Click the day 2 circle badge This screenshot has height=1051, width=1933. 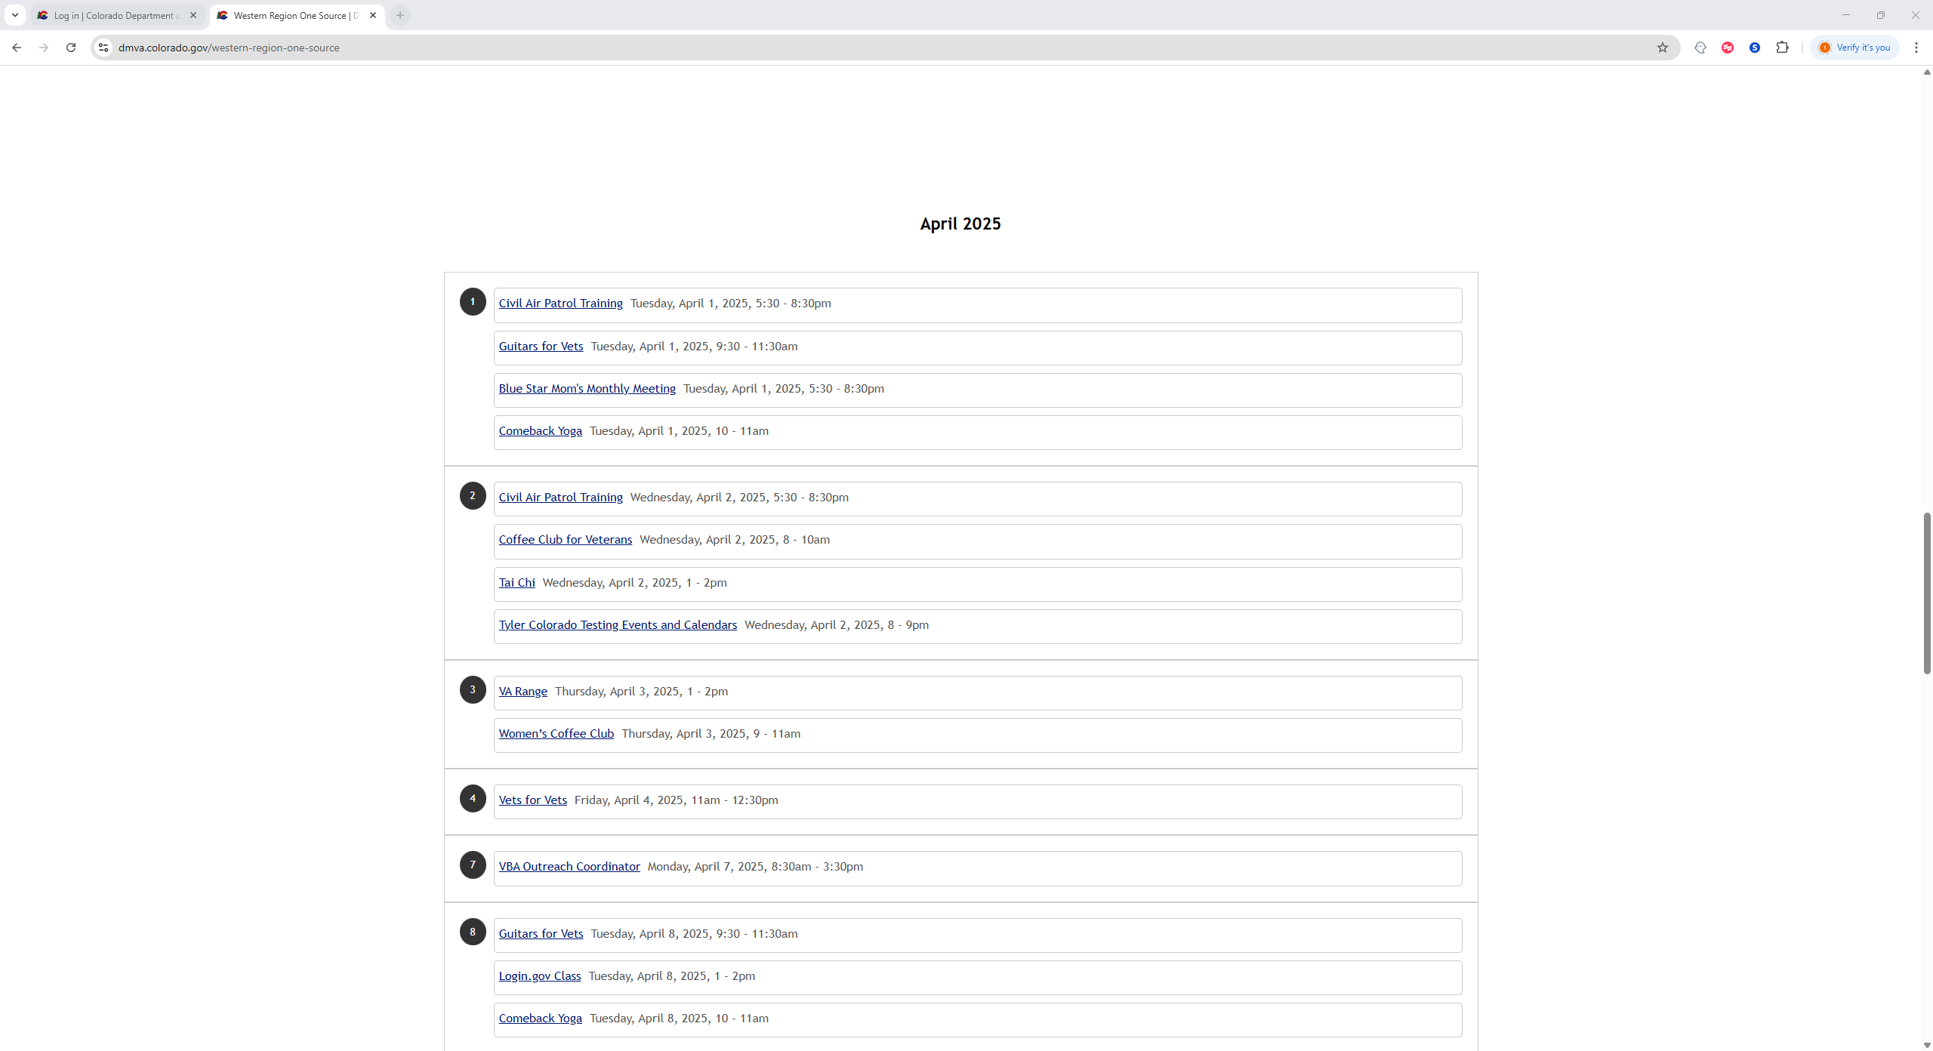pyautogui.click(x=473, y=496)
